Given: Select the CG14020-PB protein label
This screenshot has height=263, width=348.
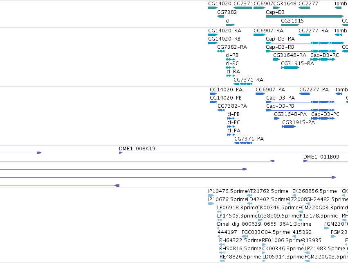Looking at the screenshot, I should (x=226, y=98).
